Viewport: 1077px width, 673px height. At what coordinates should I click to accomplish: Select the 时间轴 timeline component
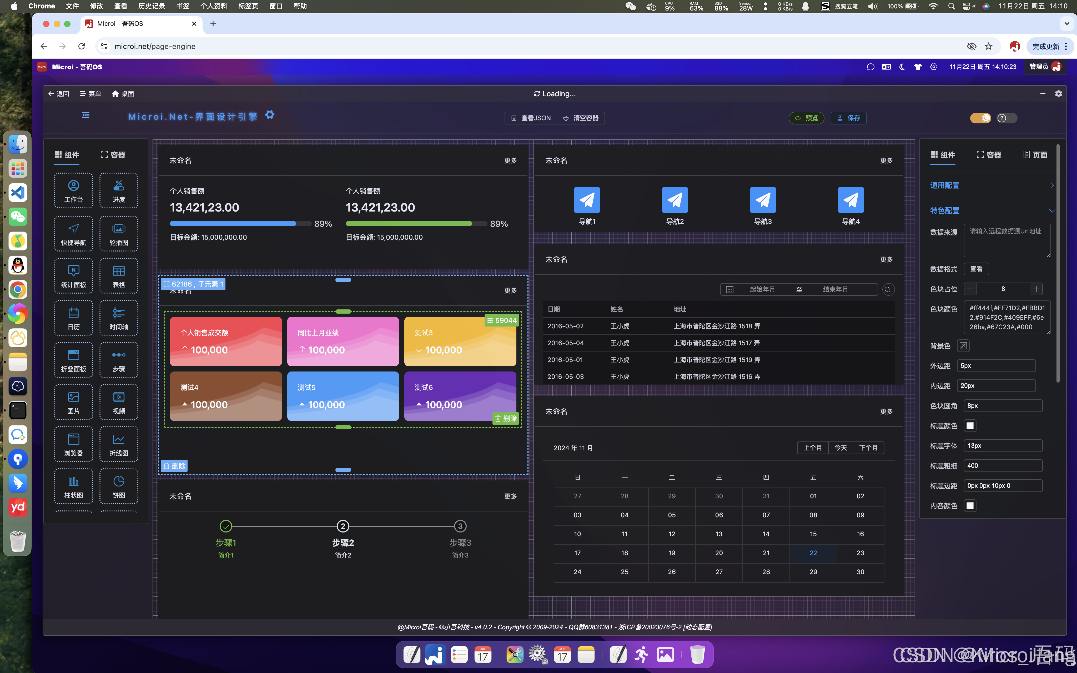pos(118,318)
